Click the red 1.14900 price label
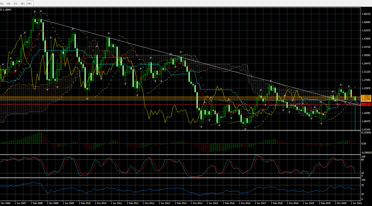 coord(366,104)
